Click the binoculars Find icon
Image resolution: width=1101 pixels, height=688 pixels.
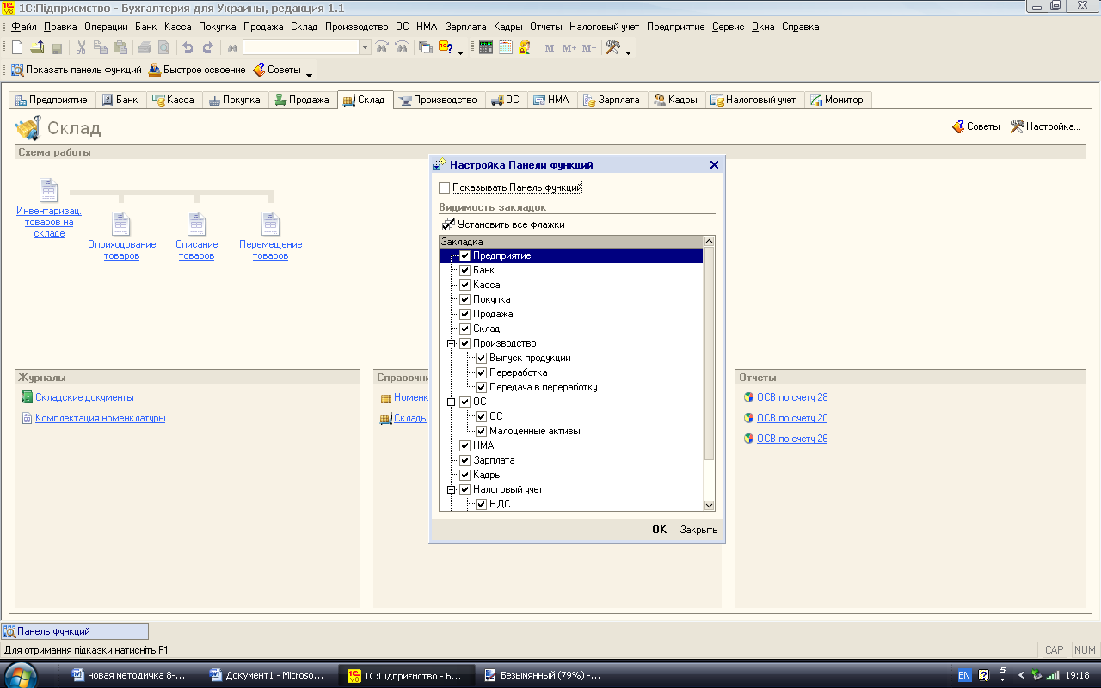click(232, 48)
